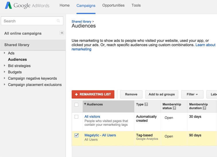Image resolution: width=217 pixels, height=157 pixels.
Task: Uncheck the Megalytic - All Users checkbox
Action: pos(77,136)
